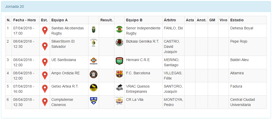Open the CR La Vila team link

(x=135, y=100)
